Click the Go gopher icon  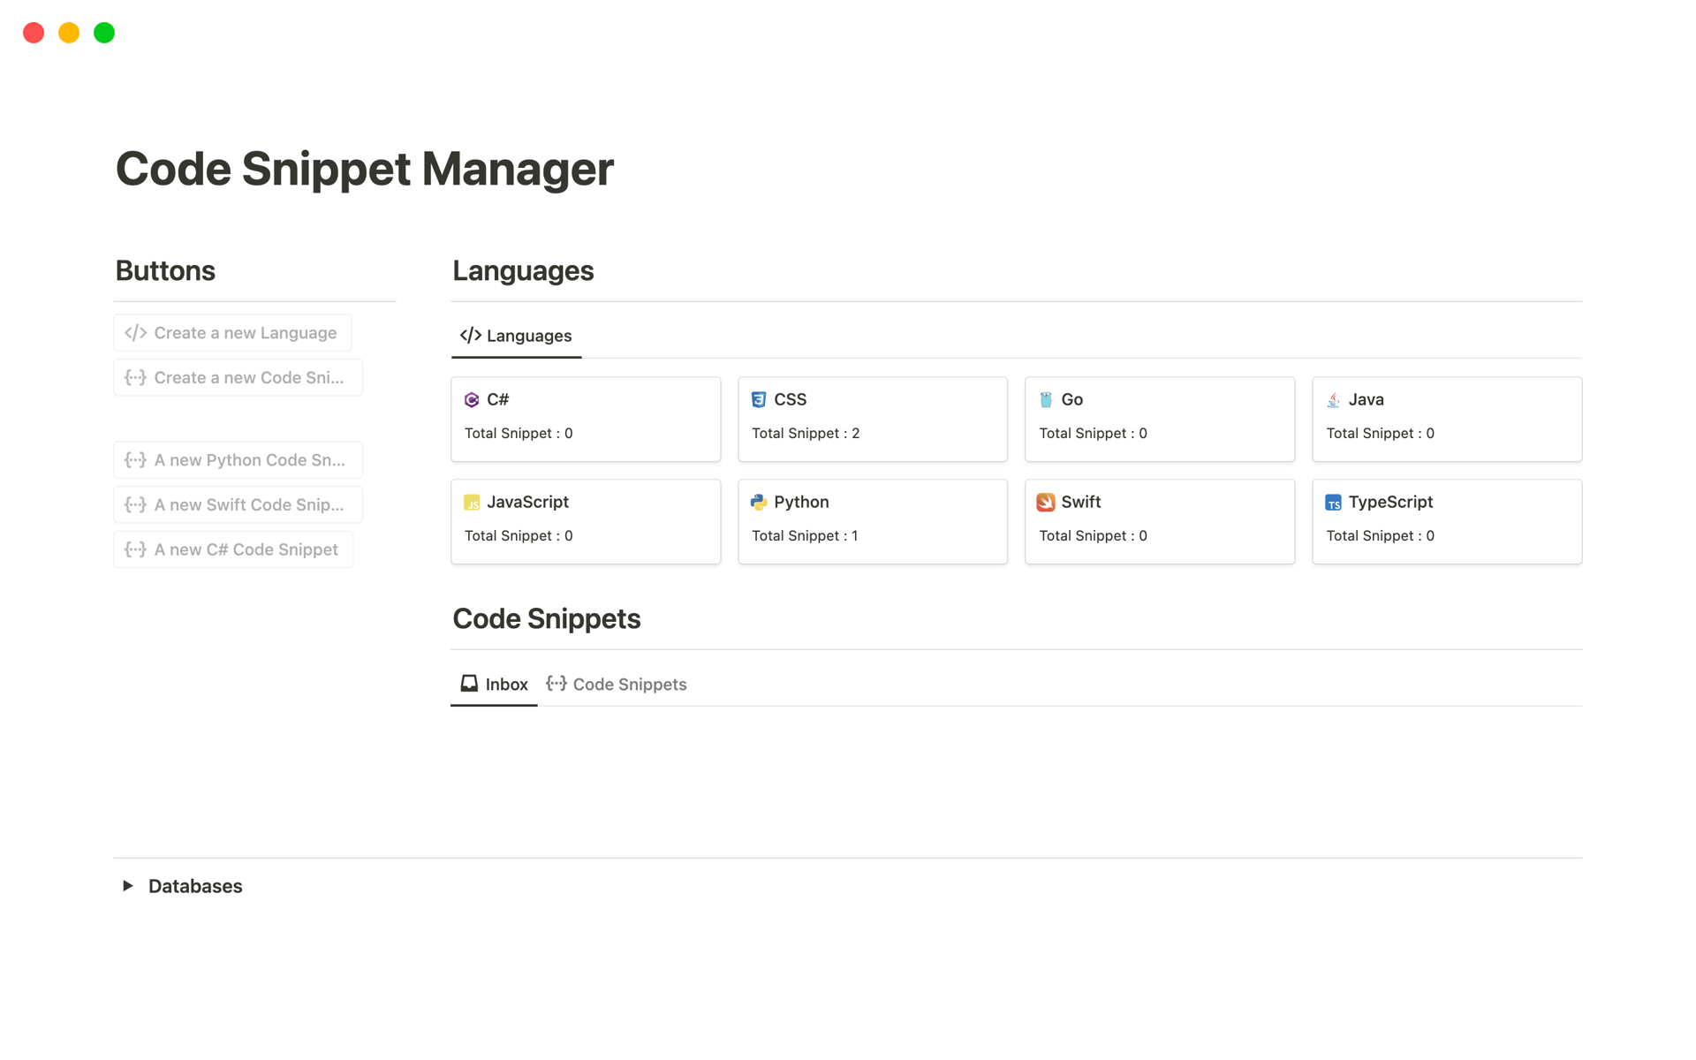tap(1046, 400)
